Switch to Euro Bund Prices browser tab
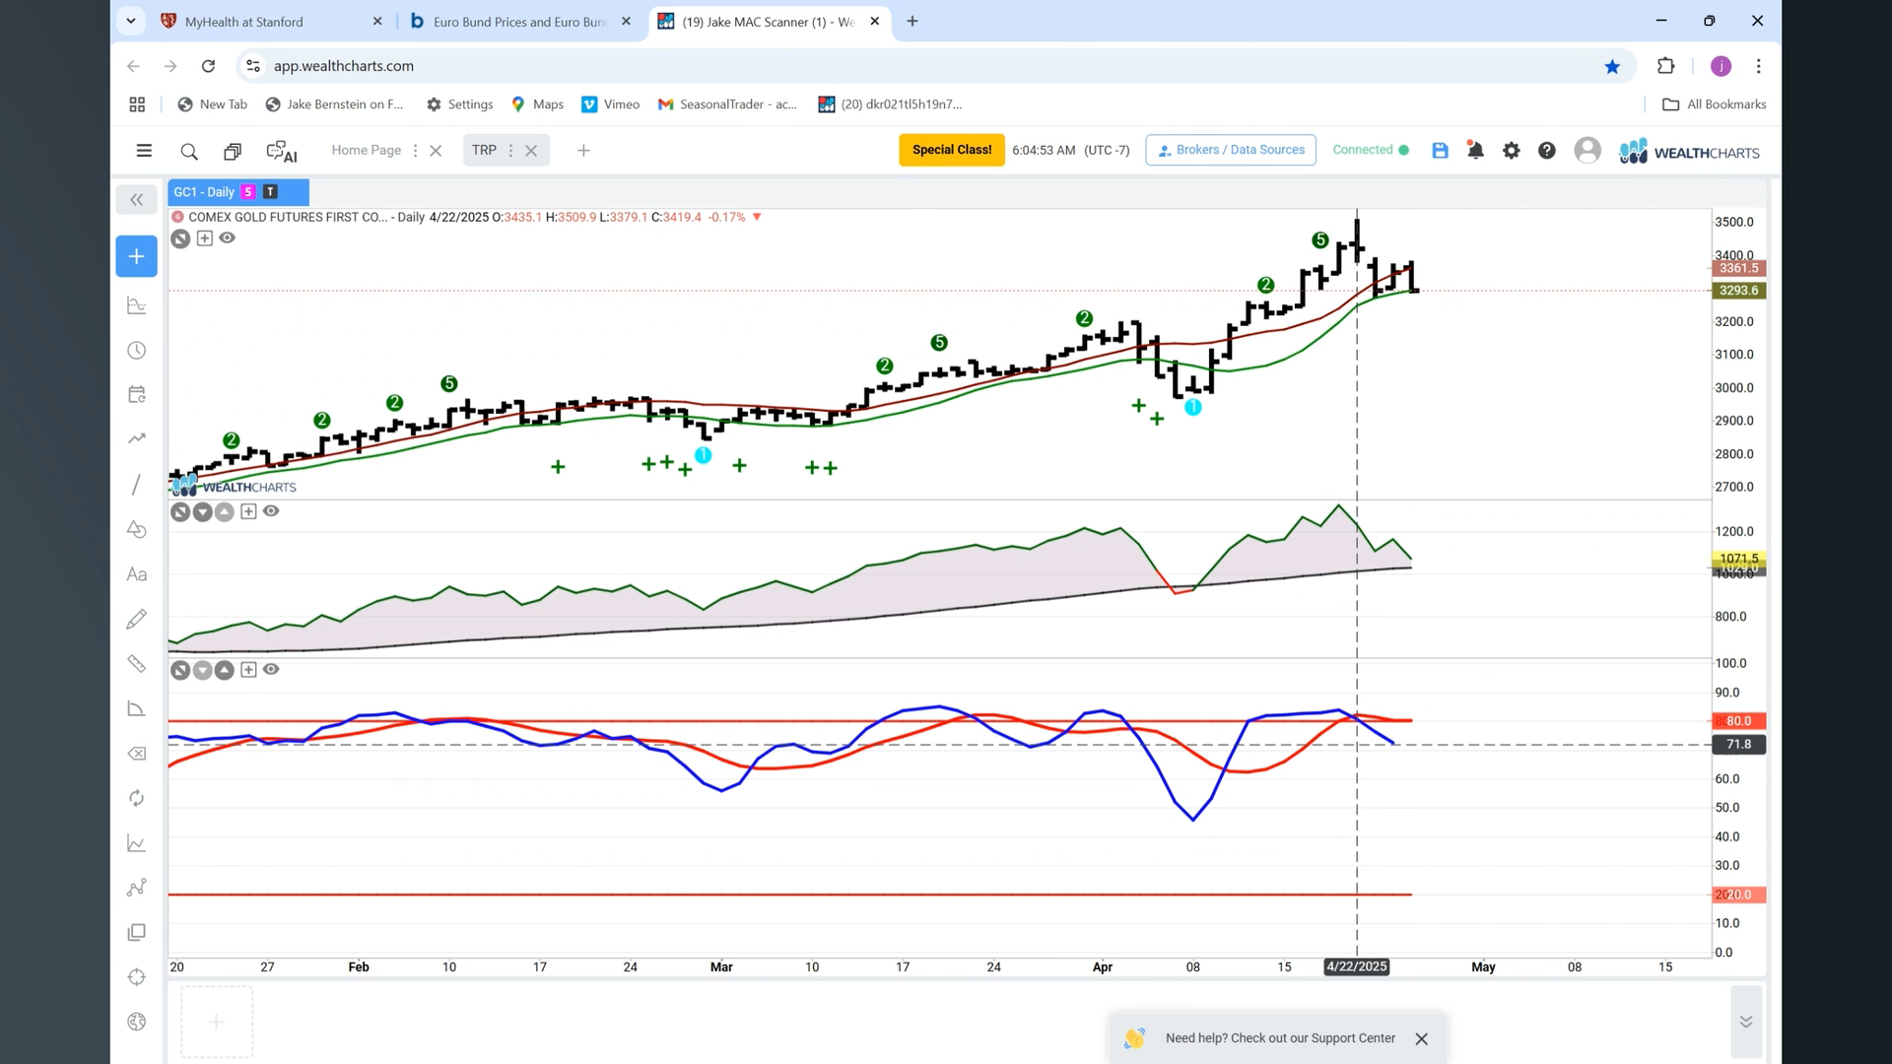This screenshot has height=1064, width=1892. (520, 22)
